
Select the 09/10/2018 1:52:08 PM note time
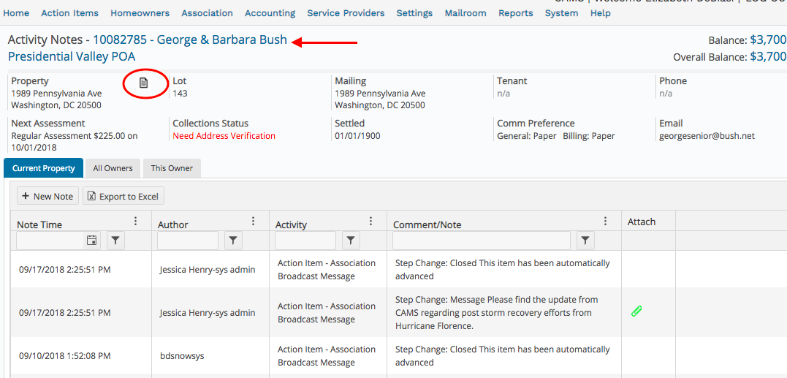tap(65, 356)
